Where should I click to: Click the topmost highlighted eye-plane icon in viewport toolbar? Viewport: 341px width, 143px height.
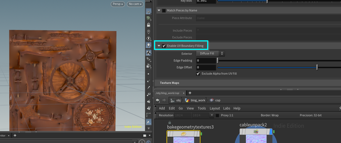tap(149, 11)
